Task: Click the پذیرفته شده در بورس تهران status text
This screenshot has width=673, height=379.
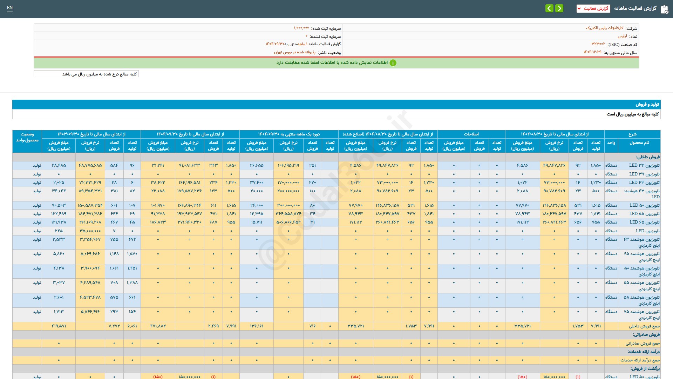Action: [294, 52]
